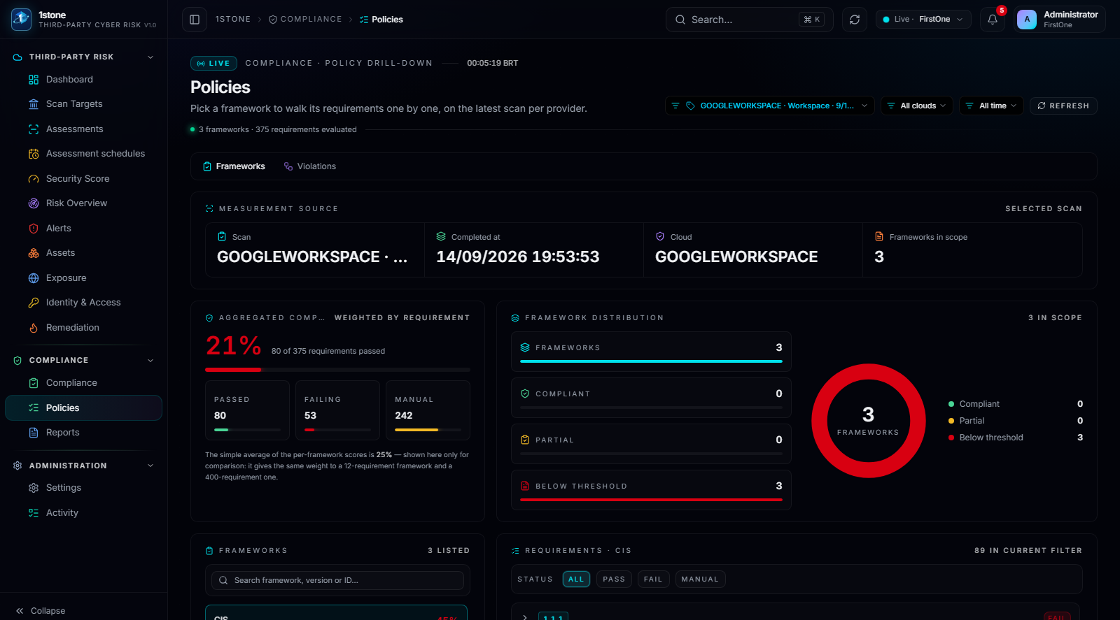Click the Assets boxes icon
The height and width of the screenshot is (620, 1120).
point(34,253)
